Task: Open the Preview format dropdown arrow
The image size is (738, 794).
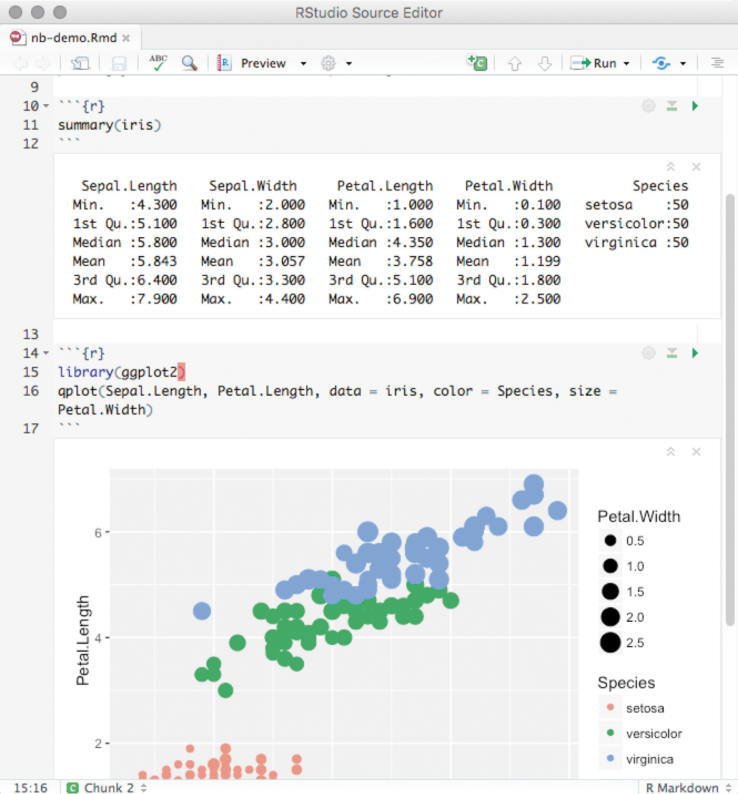Action: tap(303, 64)
